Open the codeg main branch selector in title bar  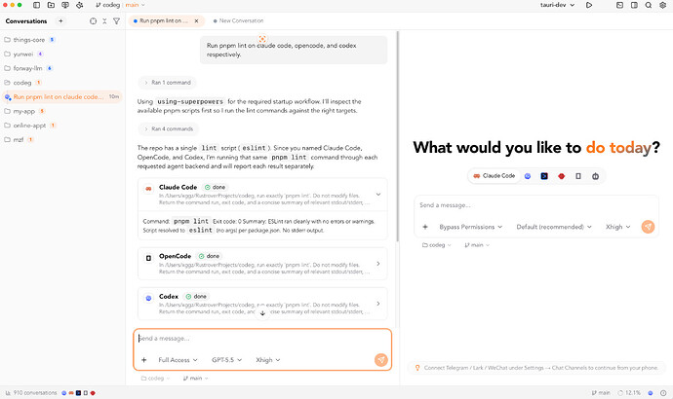pos(120,5)
